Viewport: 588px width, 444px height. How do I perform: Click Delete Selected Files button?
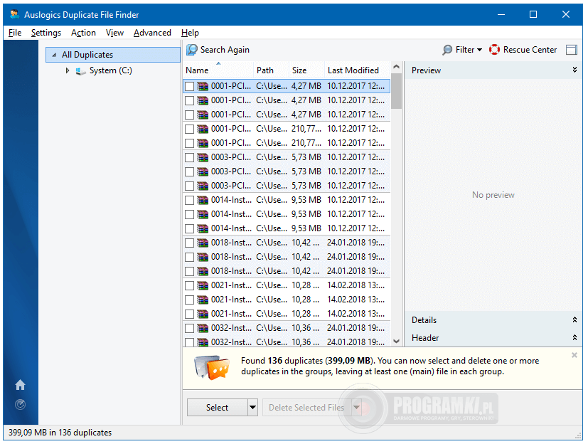[x=306, y=407]
